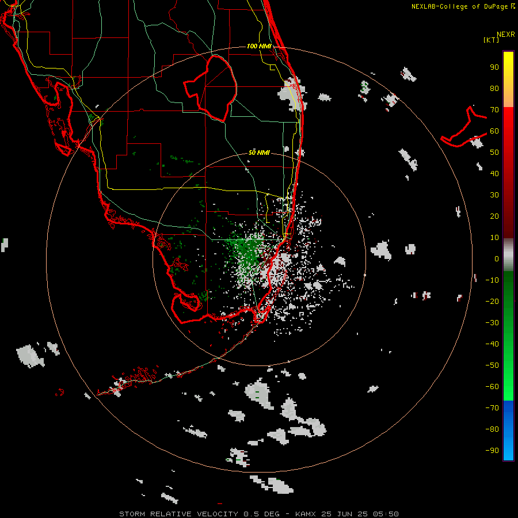Click the KAMX station identifier
The width and height of the screenshot is (518, 518).
click(306, 514)
